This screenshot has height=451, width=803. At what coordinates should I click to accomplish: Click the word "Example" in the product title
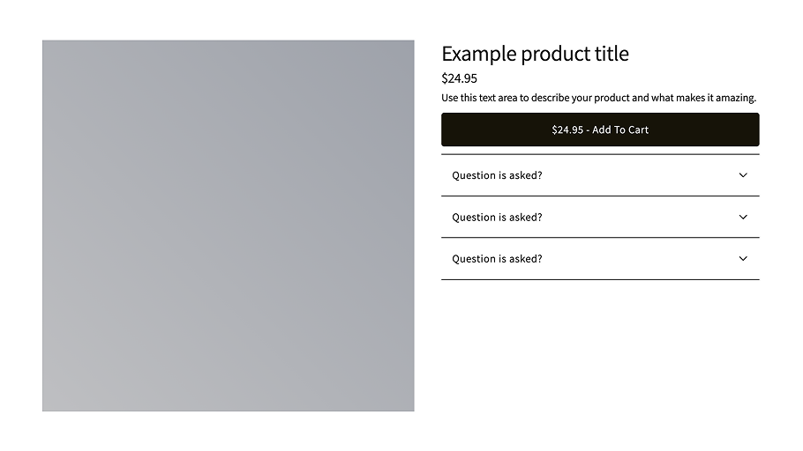pyautogui.click(x=479, y=54)
